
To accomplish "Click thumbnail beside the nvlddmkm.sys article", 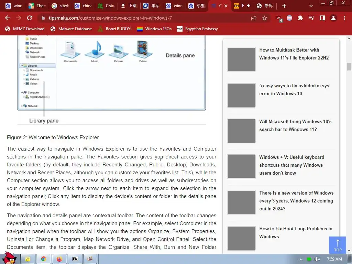I will [241, 95].
